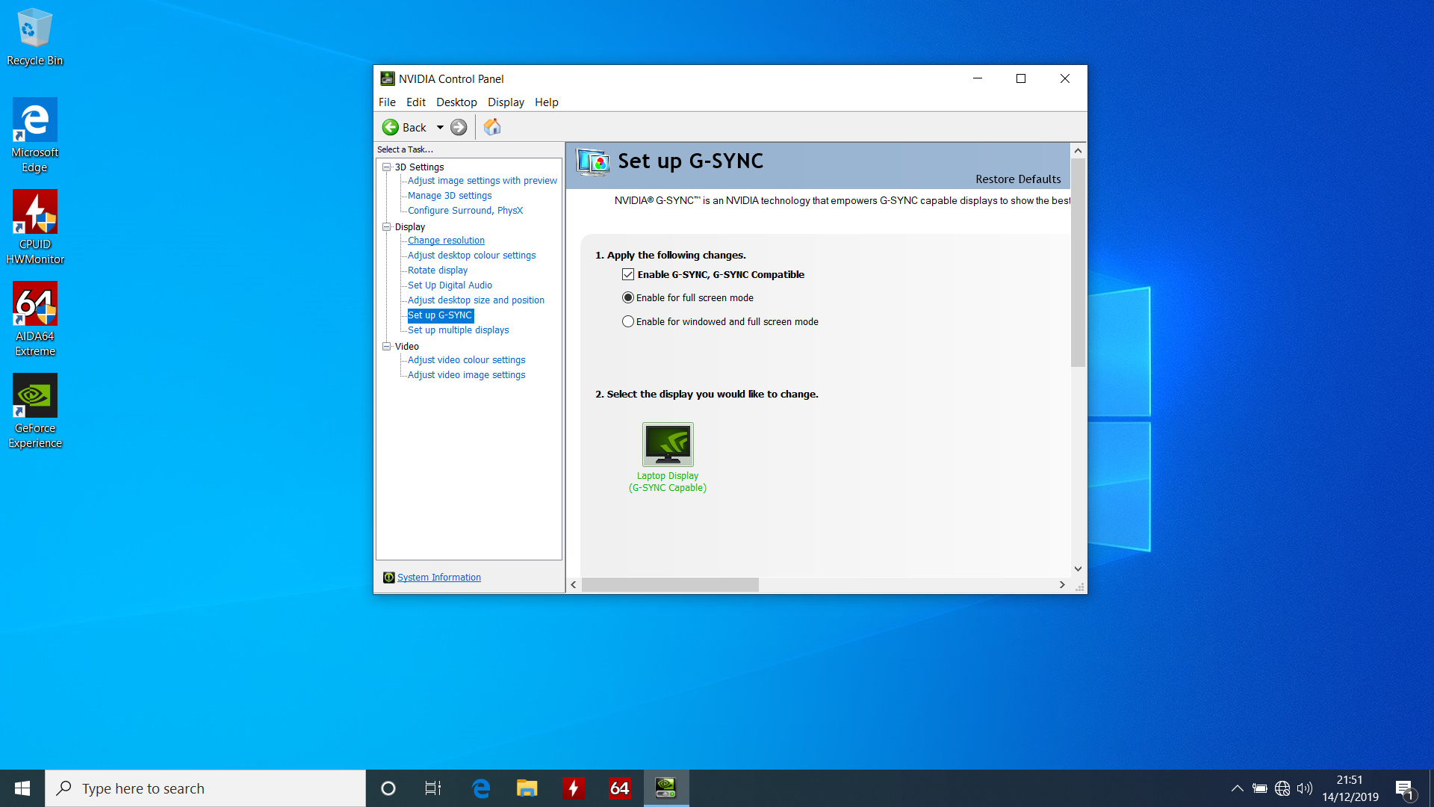Collapse the 3D Settings tree node

[386, 167]
